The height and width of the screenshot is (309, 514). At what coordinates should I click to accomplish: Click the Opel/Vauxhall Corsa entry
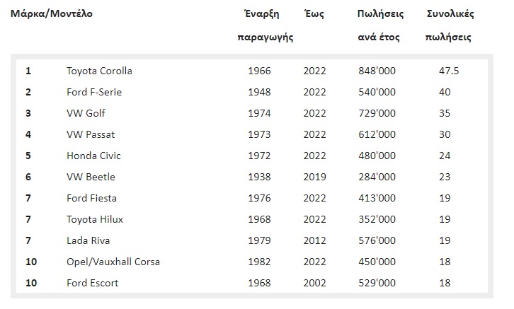click(113, 262)
